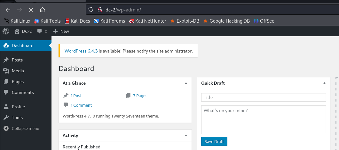Screen dimensions: 339x150
Task: Collapse the At a Glance panel
Action: click(x=186, y=83)
